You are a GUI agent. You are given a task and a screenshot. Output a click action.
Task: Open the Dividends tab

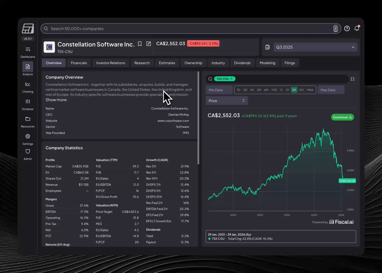click(x=242, y=63)
